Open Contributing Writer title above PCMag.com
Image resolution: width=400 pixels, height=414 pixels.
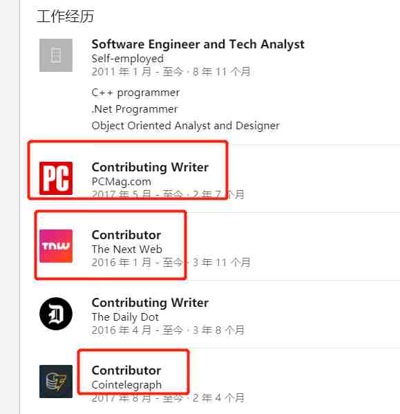pos(150,167)
